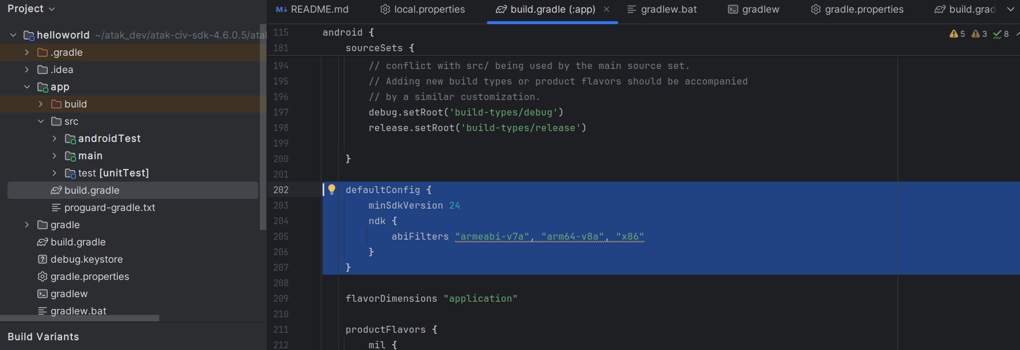Expand the main source folder
The height and width of the screenshot is (350, 1020).
[54, 156]
